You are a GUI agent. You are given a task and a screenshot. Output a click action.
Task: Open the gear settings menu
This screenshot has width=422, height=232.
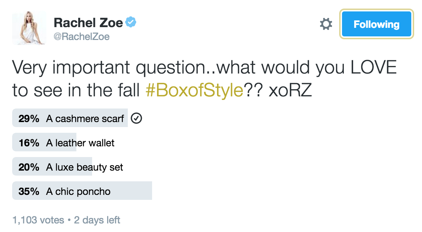point(326,24)
